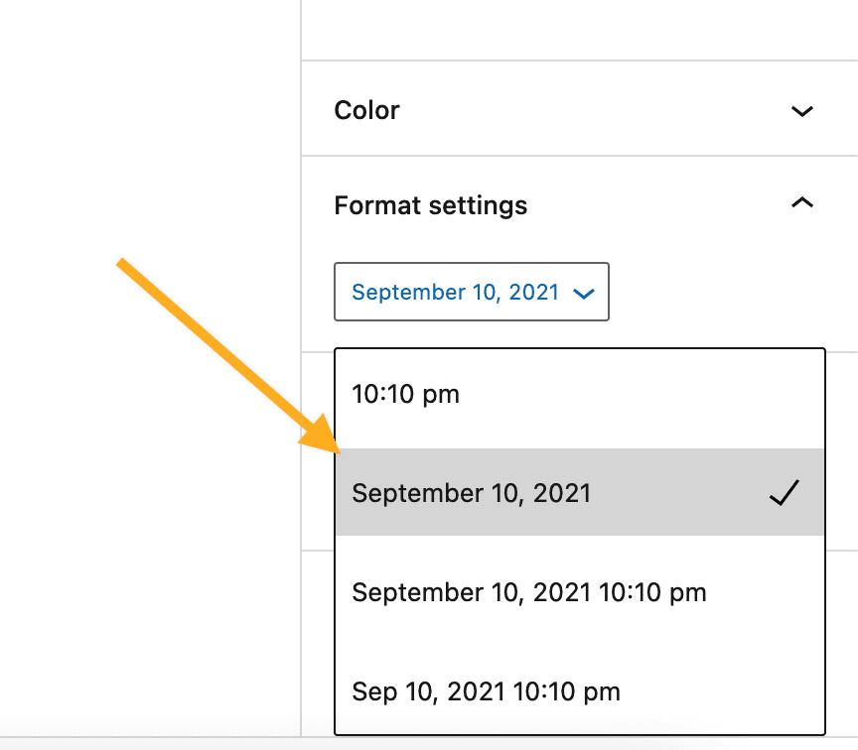Pick the September 10, 2021 10:10 pm format
The image size is (858, 750).
tap(528, 592)
